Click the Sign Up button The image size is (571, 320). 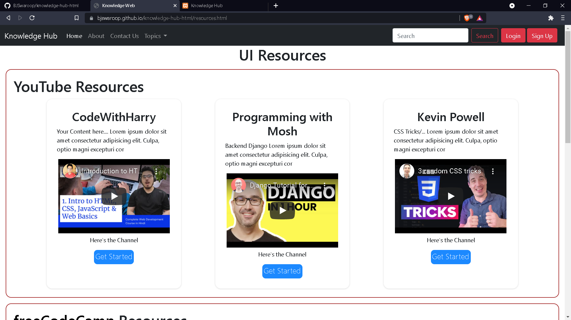pos(542,36)
